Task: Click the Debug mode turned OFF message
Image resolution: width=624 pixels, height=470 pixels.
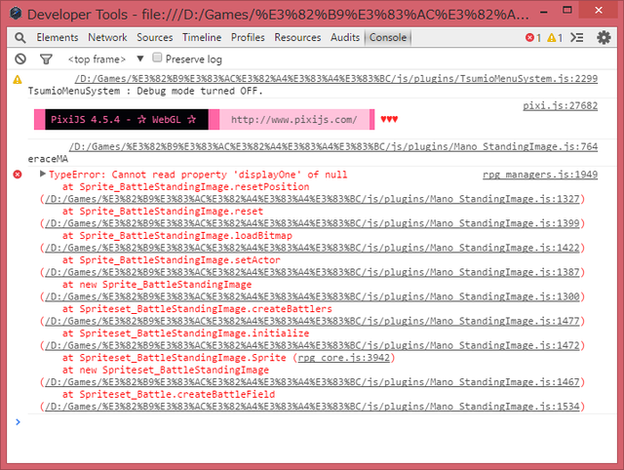Action: [x=145, y=91]
